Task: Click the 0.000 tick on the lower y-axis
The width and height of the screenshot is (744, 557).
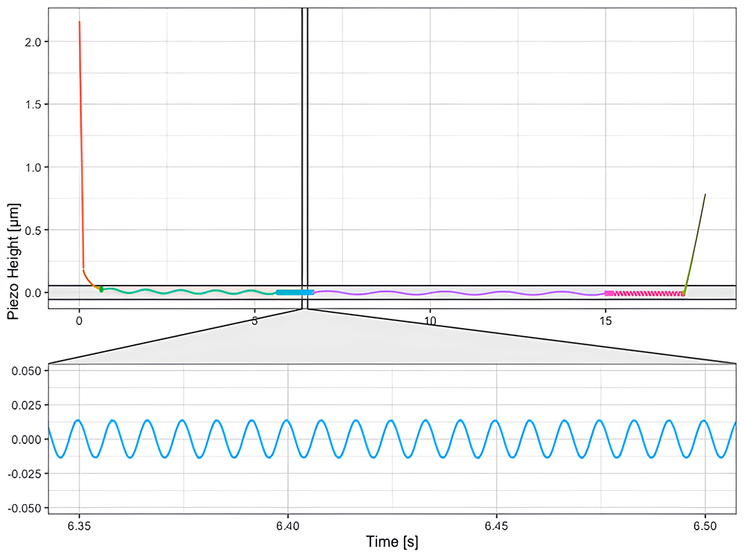Action: point(27,440)
